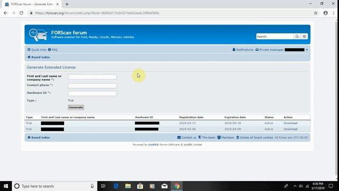Open Notifications bell

(243, 49)
